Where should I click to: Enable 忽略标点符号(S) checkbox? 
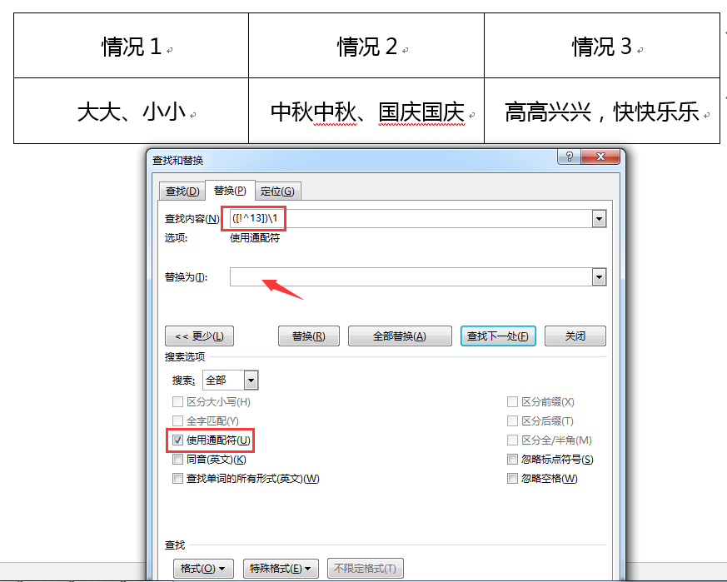coord(512,459)
